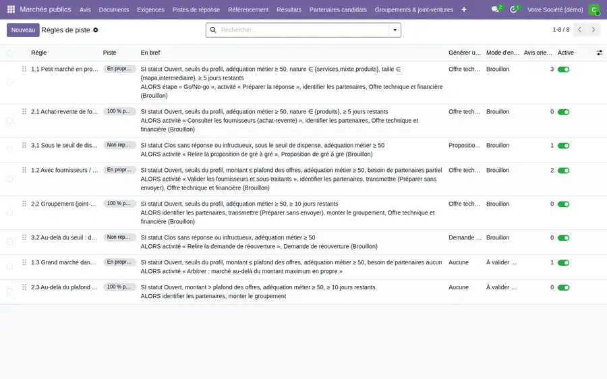Open the chat messages icon

[x=495, y=9]
